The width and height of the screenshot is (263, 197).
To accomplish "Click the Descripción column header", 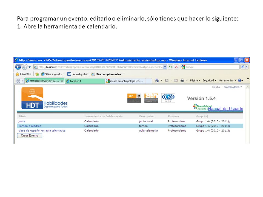I will point(147,116).
